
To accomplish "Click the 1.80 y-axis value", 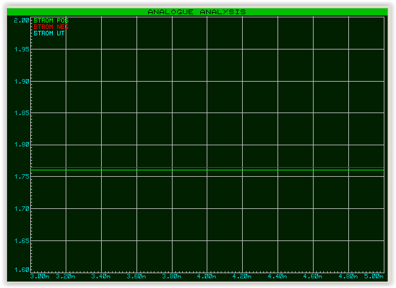I will (21, 145).
